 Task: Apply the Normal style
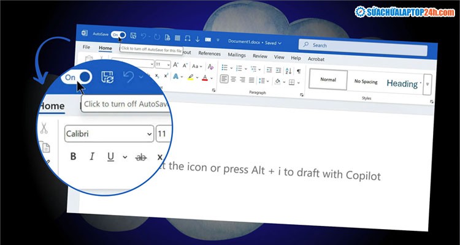328,80
